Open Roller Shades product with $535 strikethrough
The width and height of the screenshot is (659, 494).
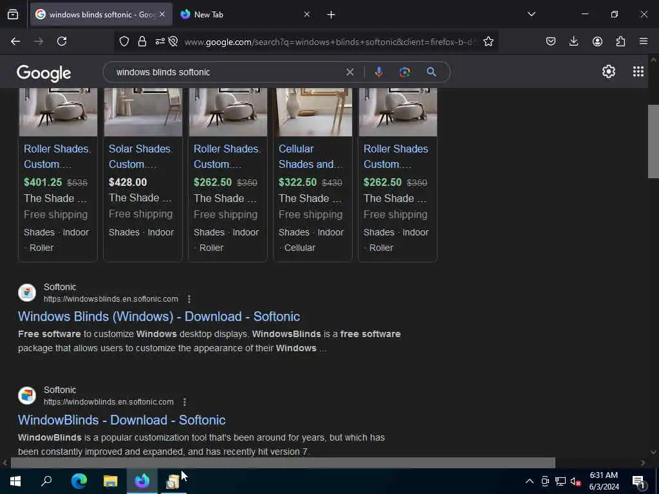point(57,156)
